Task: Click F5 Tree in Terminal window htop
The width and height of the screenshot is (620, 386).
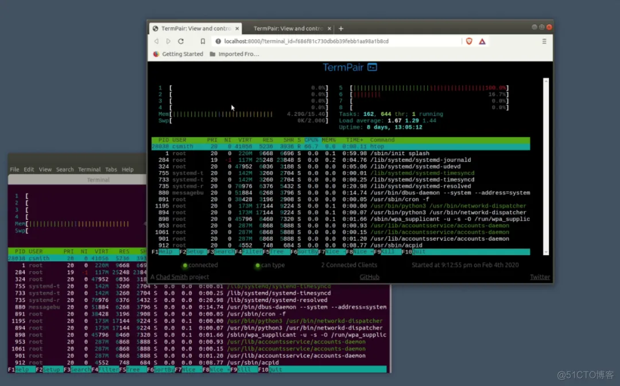Action: [x=133, y=369]
